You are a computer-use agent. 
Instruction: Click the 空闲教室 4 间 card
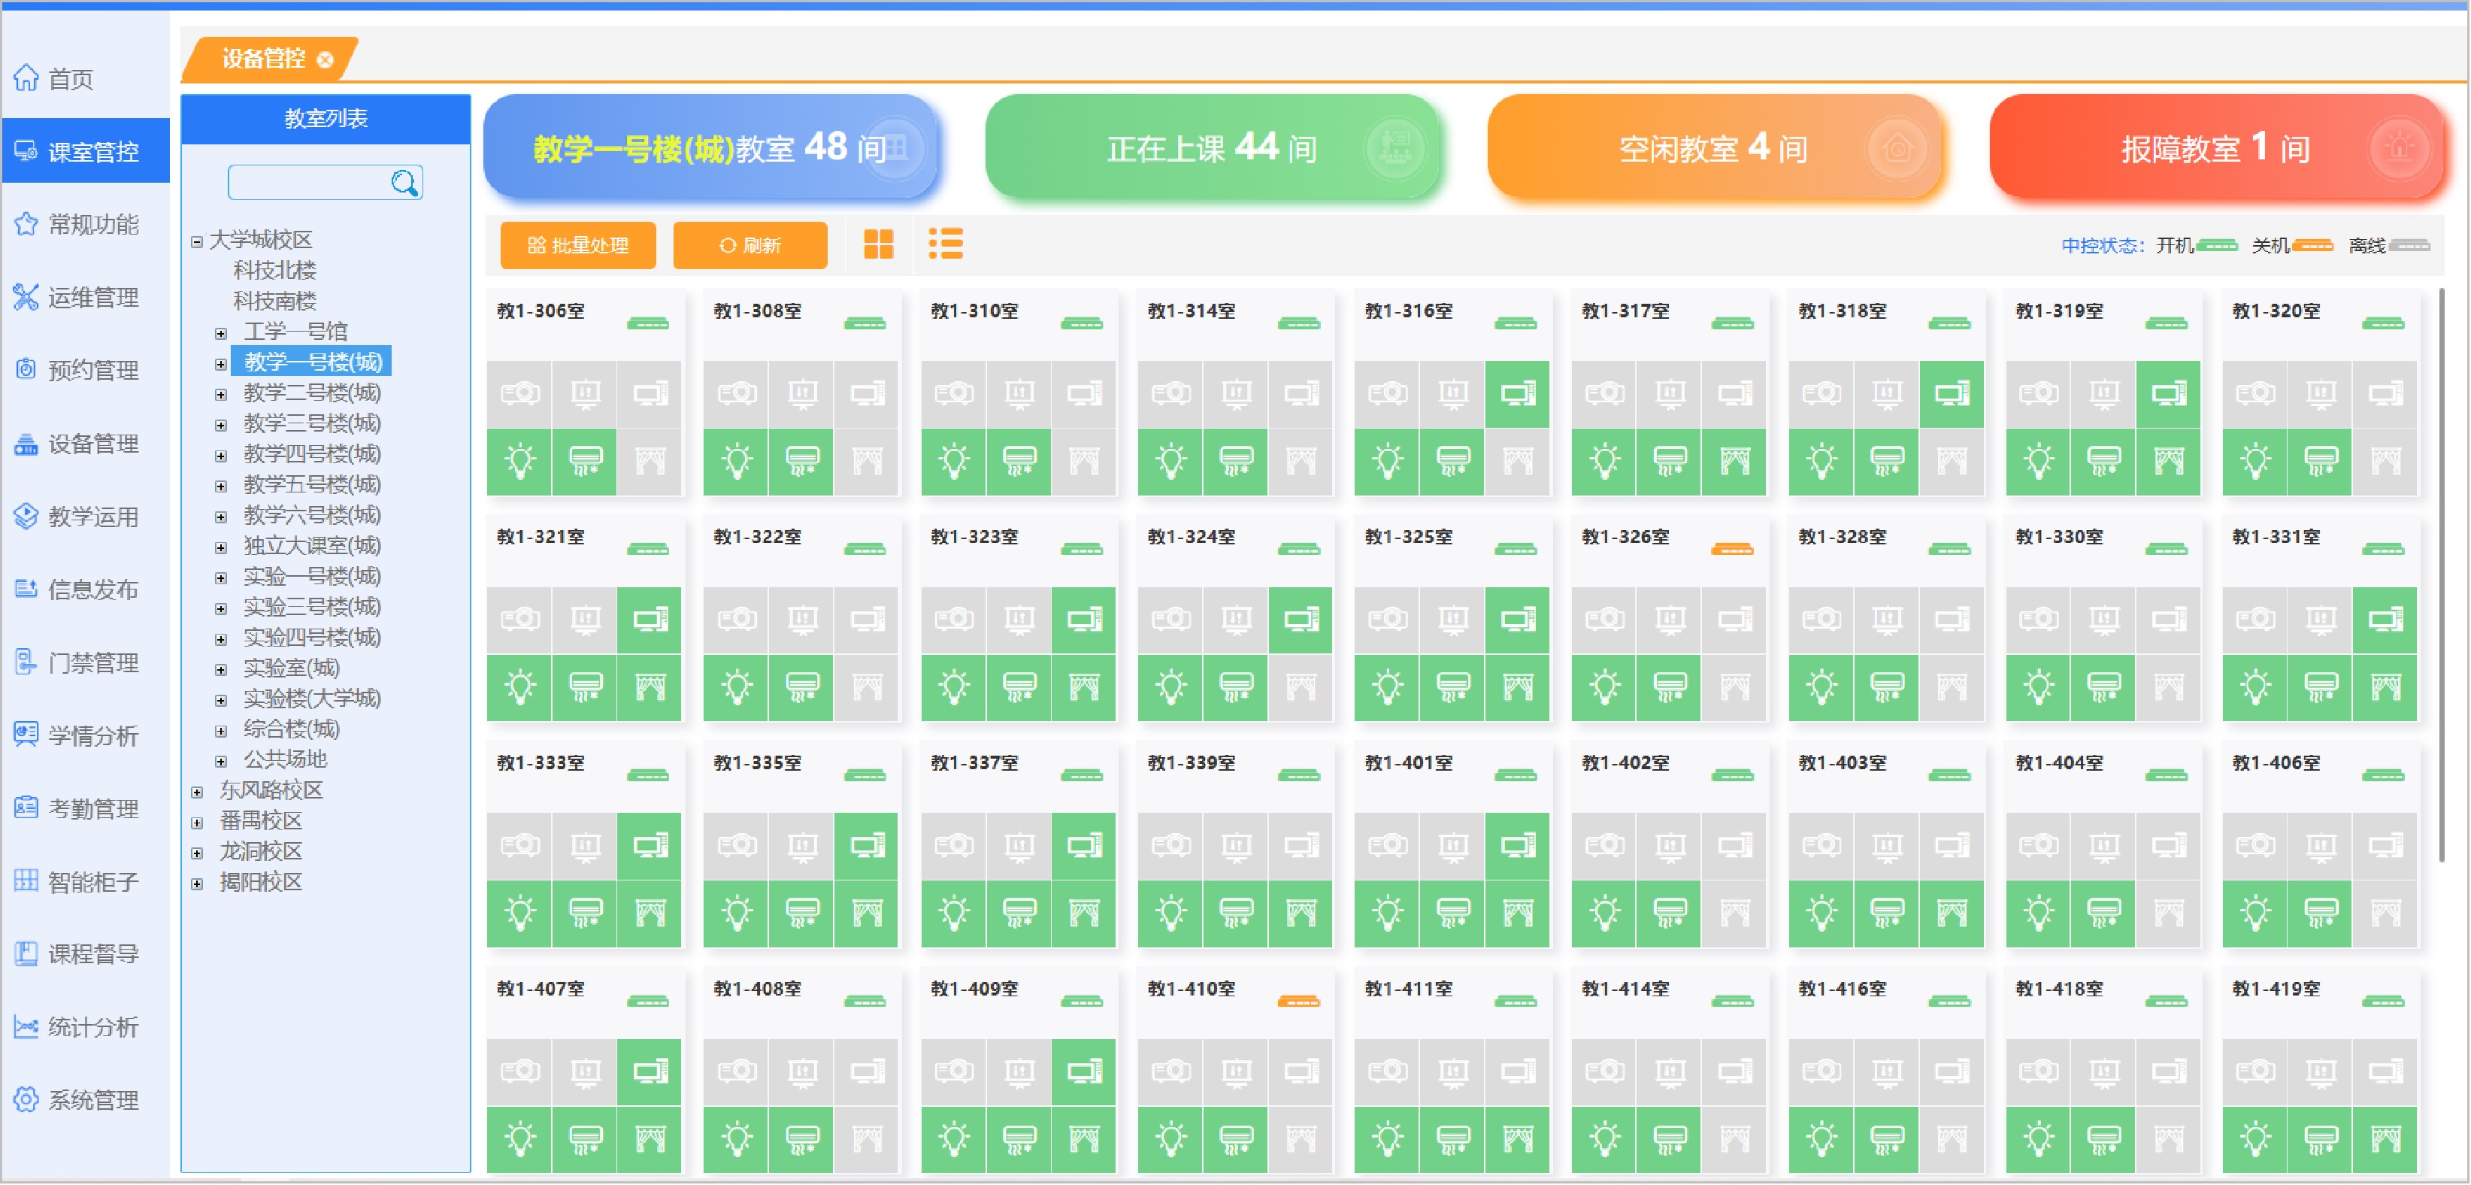click(x=1714, y=147)
